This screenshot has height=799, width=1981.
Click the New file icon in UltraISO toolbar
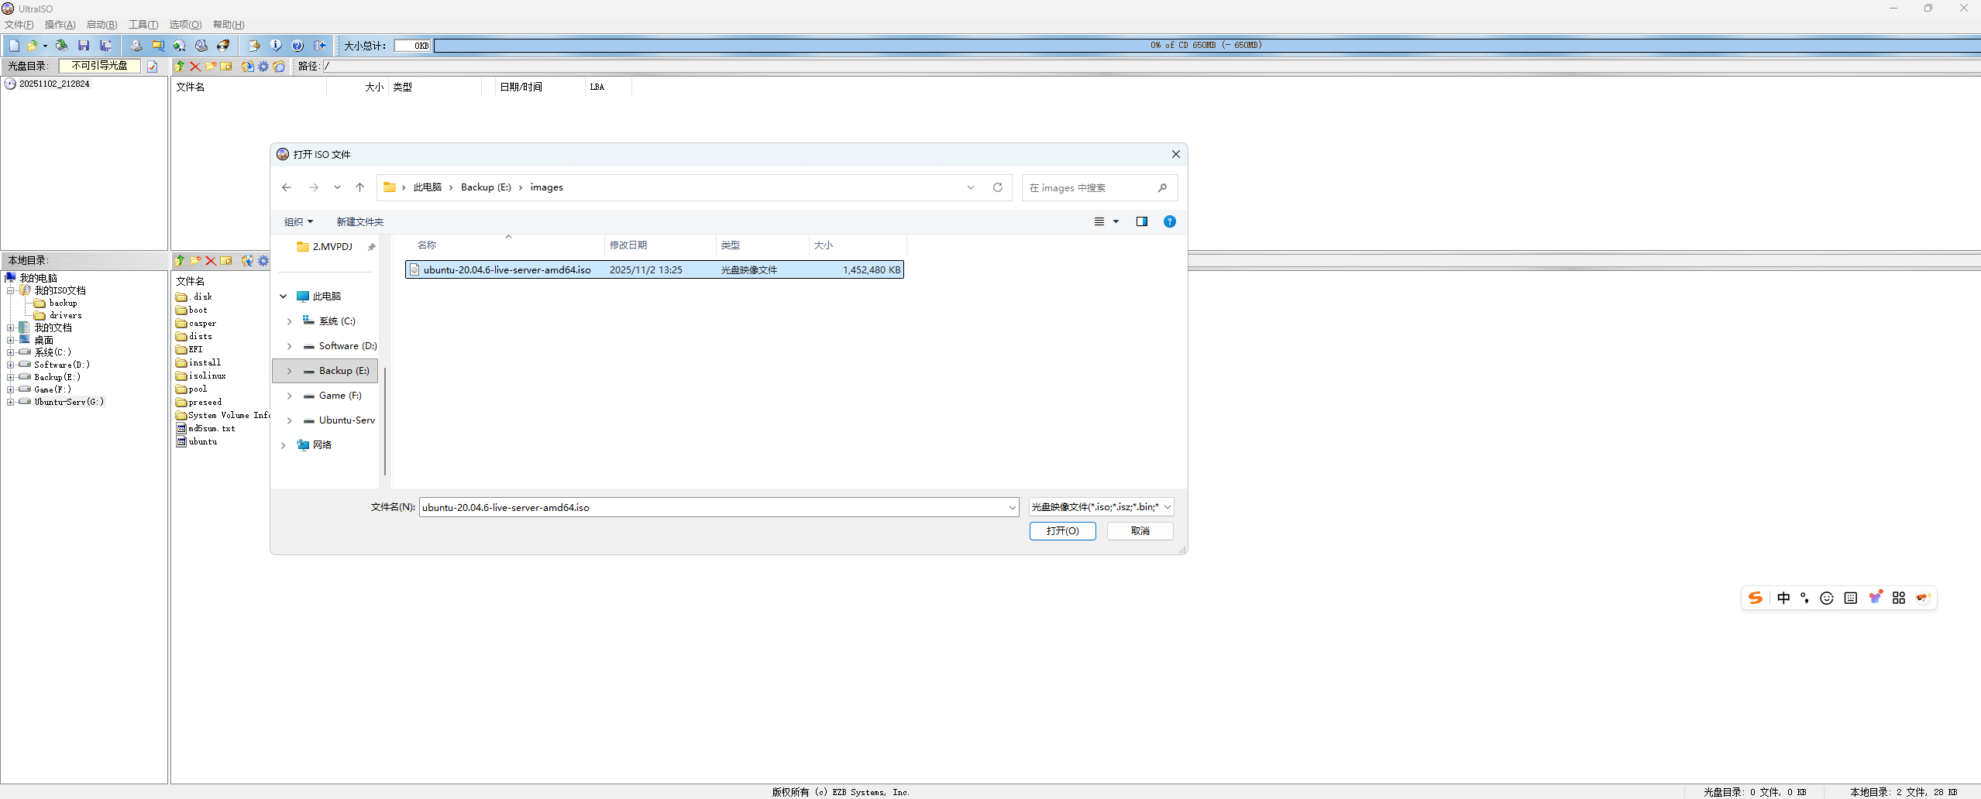tap(14, 46)
